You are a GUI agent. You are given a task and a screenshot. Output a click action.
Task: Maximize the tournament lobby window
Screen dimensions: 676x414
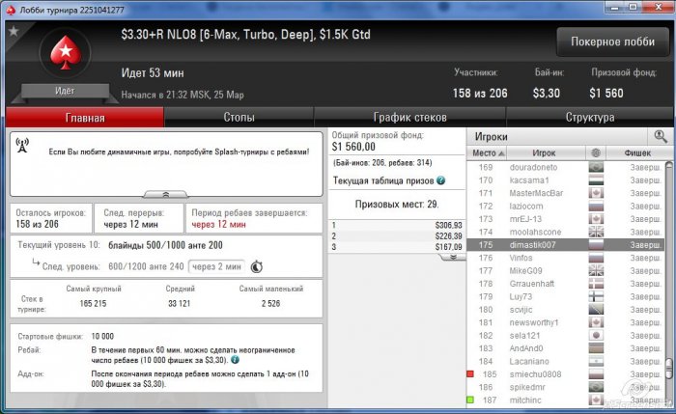pyautogui.click(x=633, y=7)
